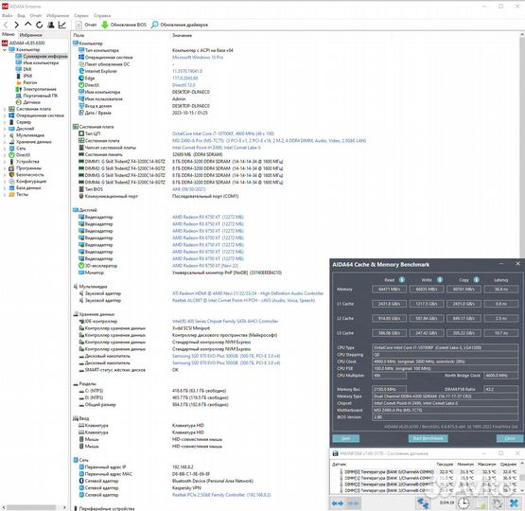Open the Сервис menu
Viewport: 525px width, 511px height.
(81, 15)
